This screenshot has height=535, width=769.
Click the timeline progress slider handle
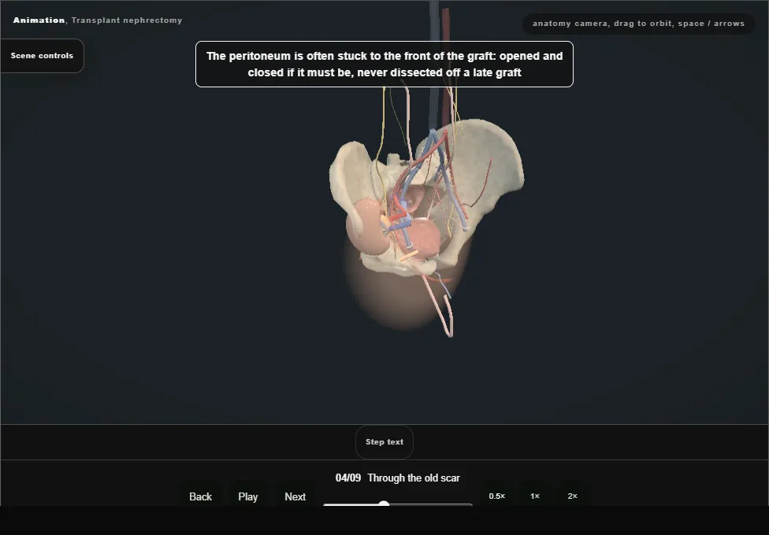click(384, 504)
